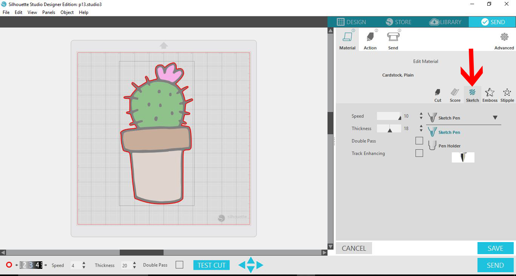Image resolution: width=516 pixels, height=276 pixels.
Task: Toggle Double Pass checkbox in the material panel
Action: (x=419, y=141)
